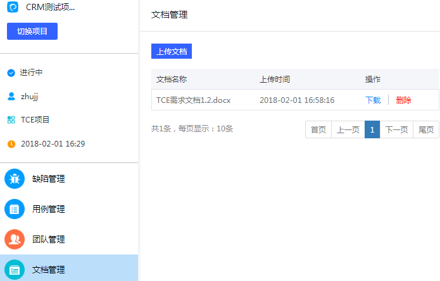Open the 缺陷管理 menu item
Viewport: 440px width, 281px height.
point(49,179)
